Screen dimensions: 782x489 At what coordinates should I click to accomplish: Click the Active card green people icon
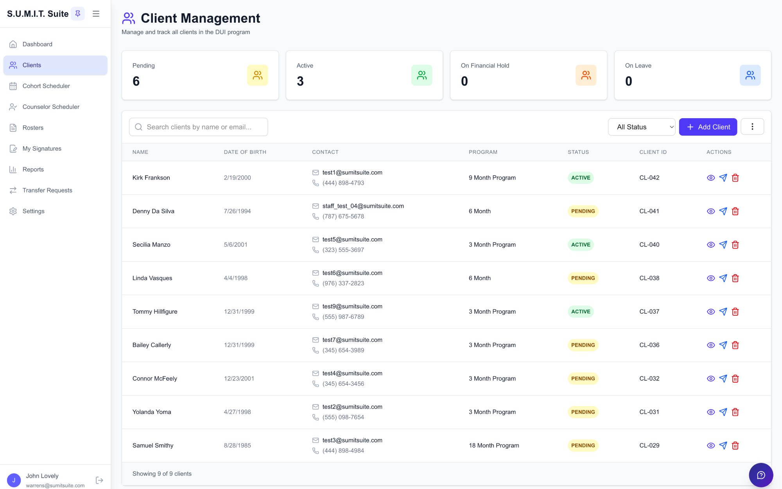421,75
